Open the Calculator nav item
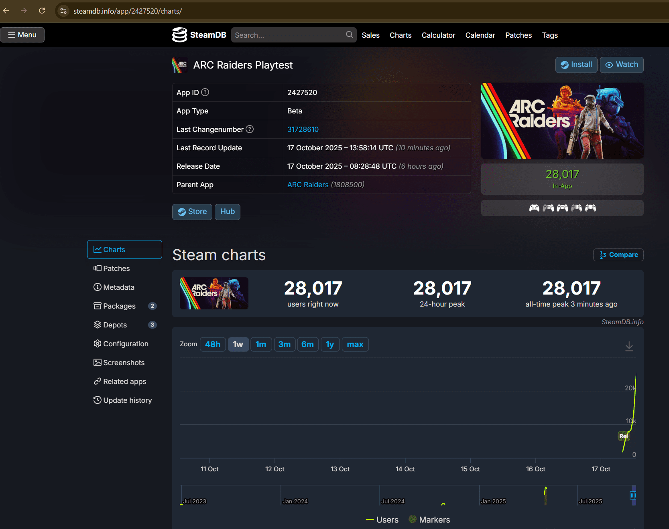This screenshot has height=529, width=669. pyautogui.click(x=438, y=35)
